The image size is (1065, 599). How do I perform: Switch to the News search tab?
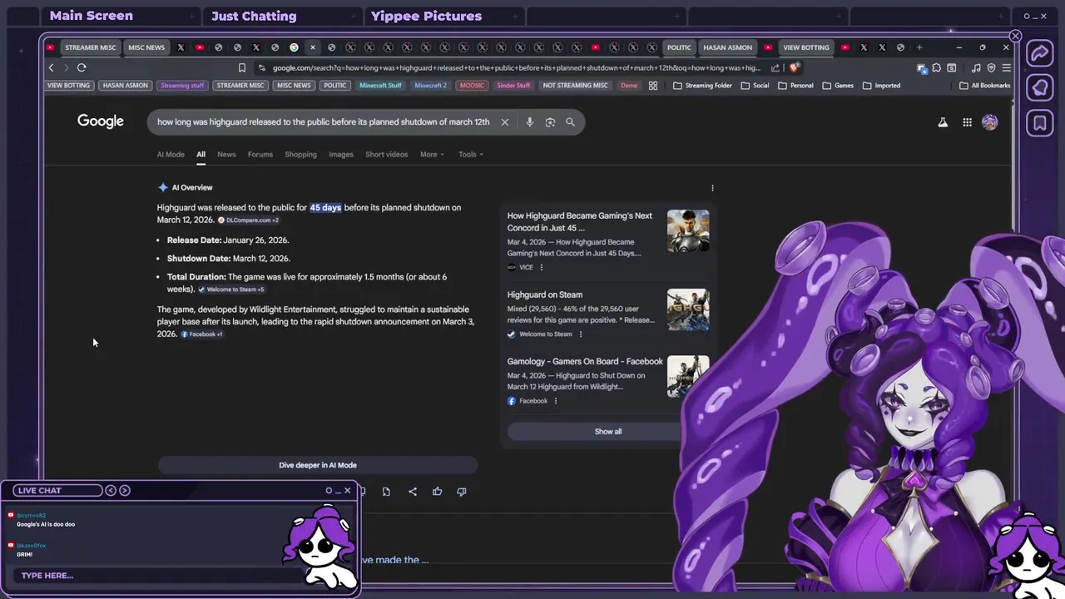click(x=226, y=154)
